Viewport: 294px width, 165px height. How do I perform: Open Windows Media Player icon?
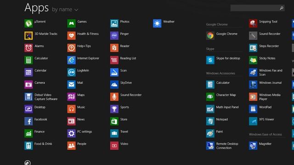[253, 97]
